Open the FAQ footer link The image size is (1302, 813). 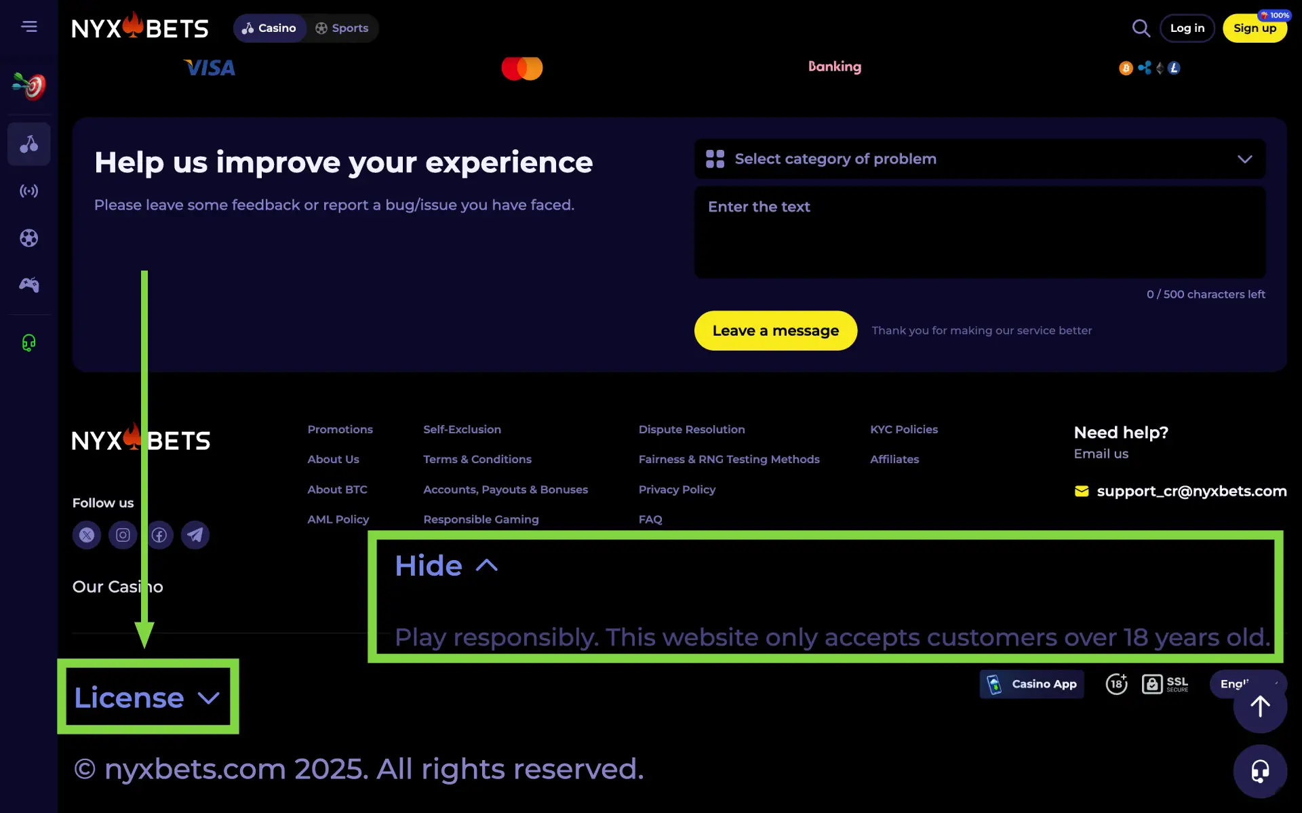[x=650, y=519]
